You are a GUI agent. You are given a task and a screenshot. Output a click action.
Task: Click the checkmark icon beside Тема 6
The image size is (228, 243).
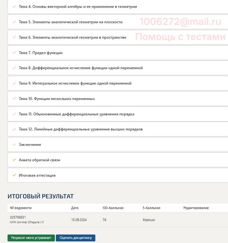point(14,37)
